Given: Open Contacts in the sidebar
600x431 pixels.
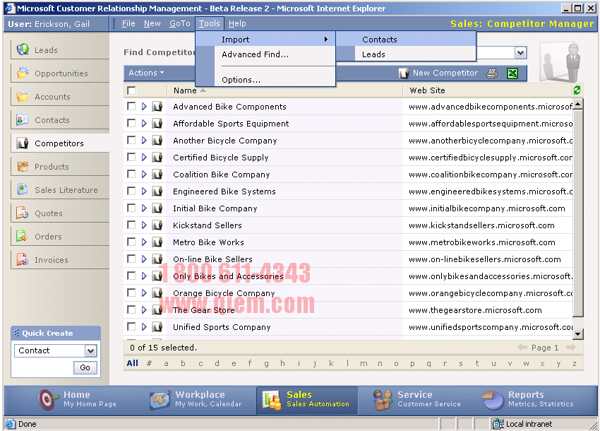Looking at the screenshot, I should (60, 120).
